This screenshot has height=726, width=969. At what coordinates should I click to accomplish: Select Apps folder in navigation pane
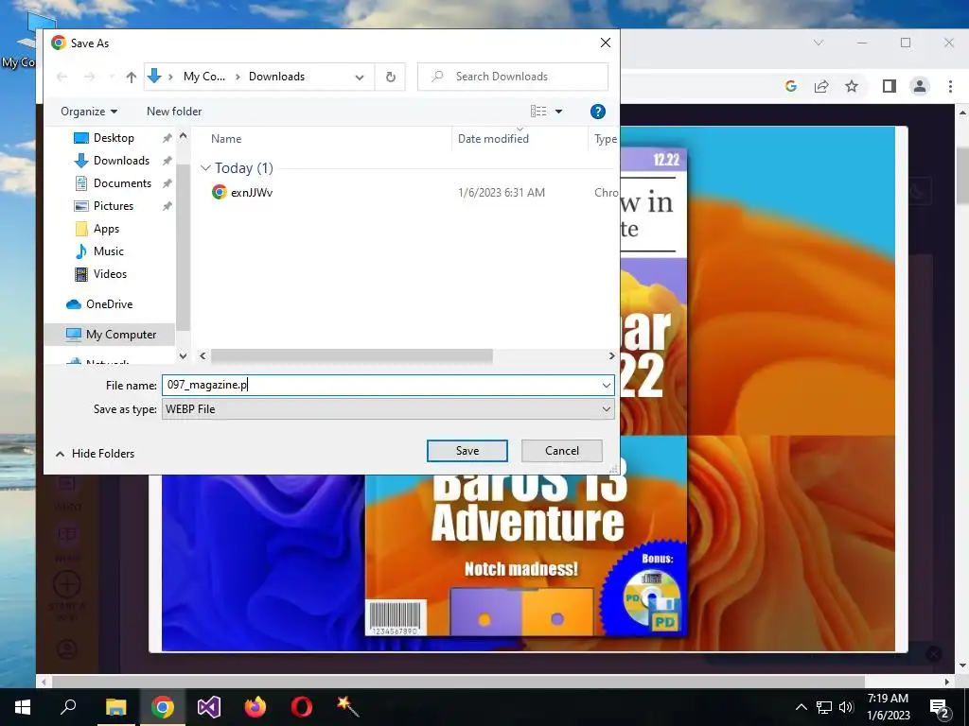pyautogui.click(x=106, y=229)
